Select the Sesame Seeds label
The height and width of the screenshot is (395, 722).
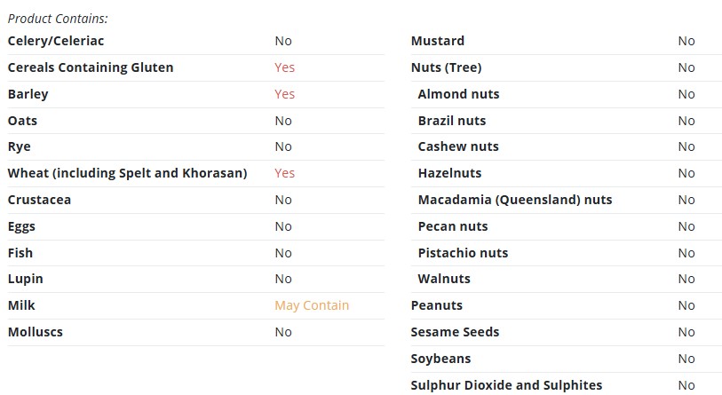point(455,332)
